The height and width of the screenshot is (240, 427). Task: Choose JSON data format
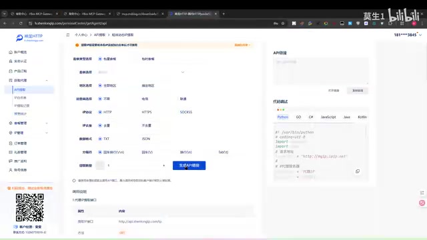tap(145, 139)
